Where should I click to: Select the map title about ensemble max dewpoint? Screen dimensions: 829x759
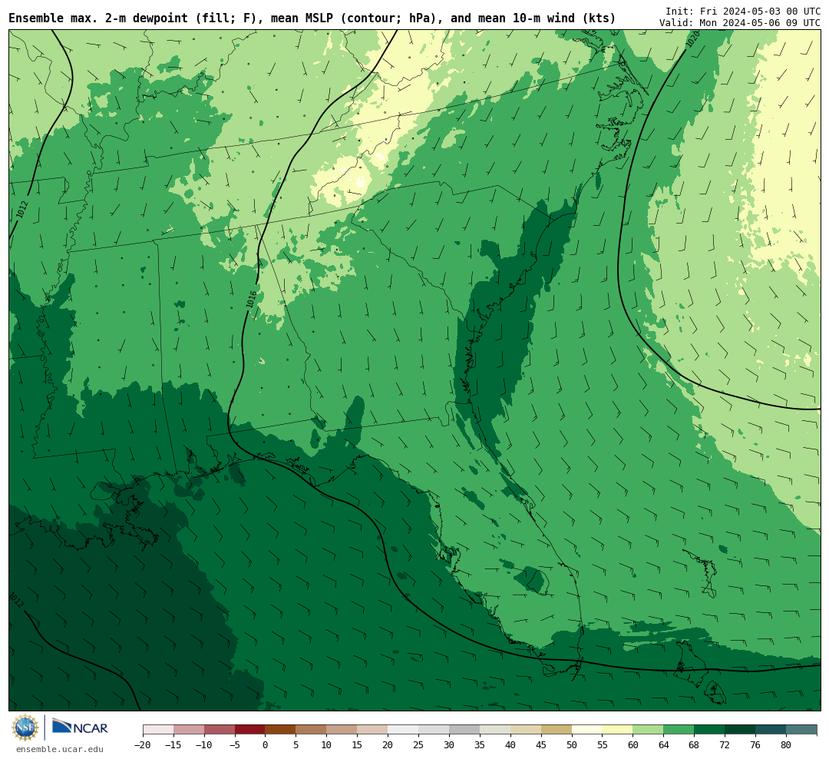click(x=312, y=18)
